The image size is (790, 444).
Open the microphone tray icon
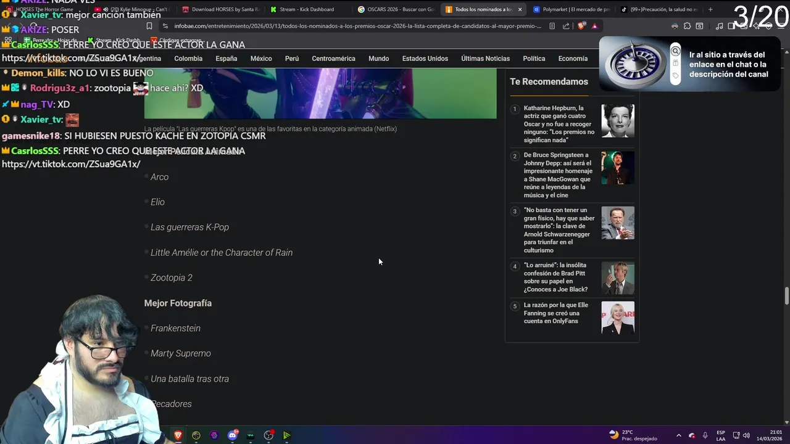point(705,435)
